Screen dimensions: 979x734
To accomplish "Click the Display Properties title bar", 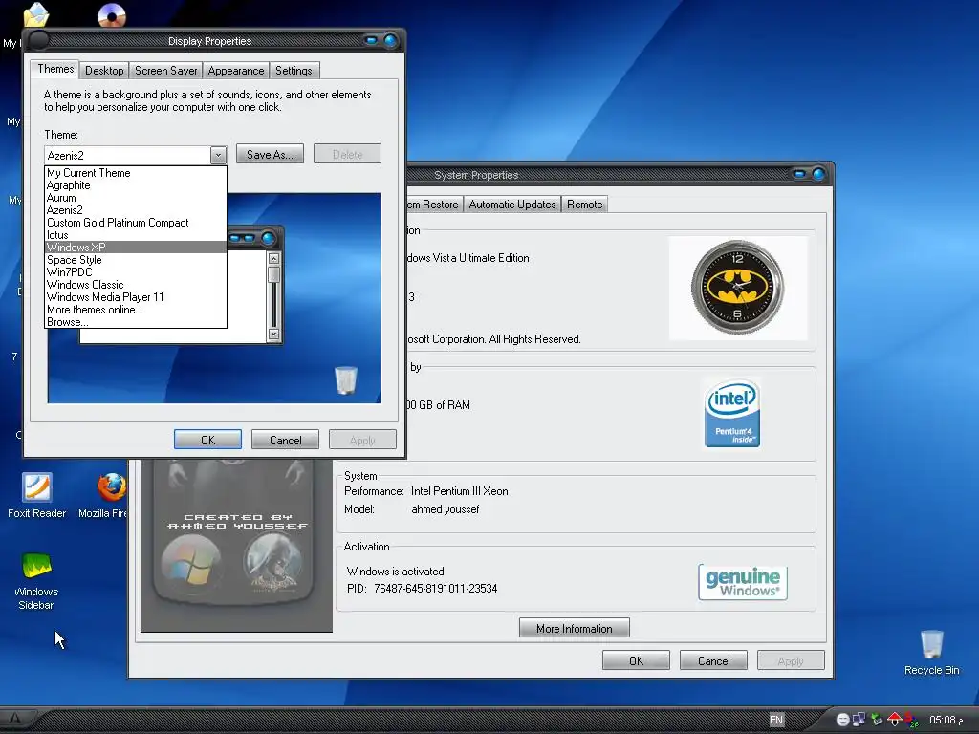I will tap(209, 41).
